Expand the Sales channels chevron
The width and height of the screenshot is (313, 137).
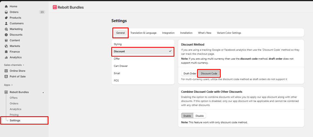pos(23,65)
